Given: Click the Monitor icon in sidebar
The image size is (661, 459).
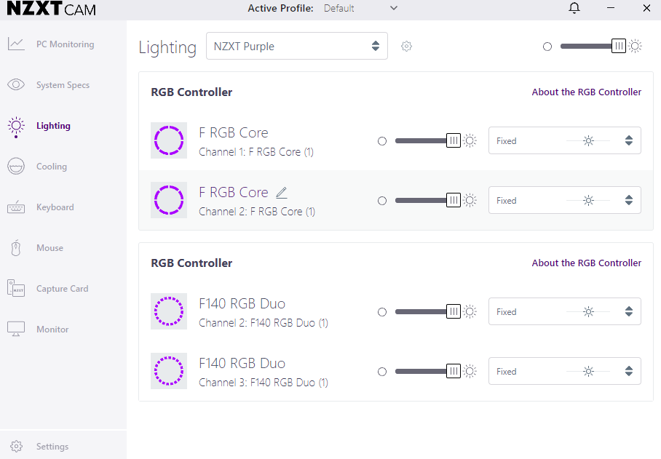Looking at the screenshot, I should click(x=16, y=329).
